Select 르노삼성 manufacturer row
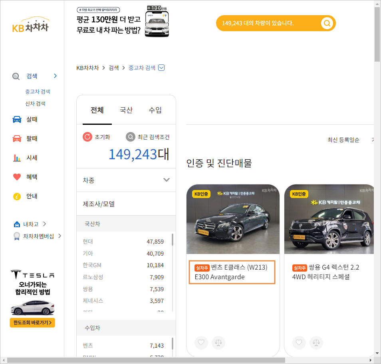Screen dimensions: 381x364 tap(123, 277)
